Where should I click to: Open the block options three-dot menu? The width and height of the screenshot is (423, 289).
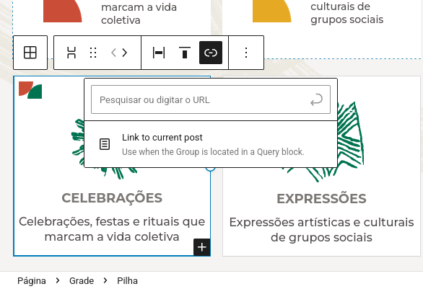(x=246, y=53)
